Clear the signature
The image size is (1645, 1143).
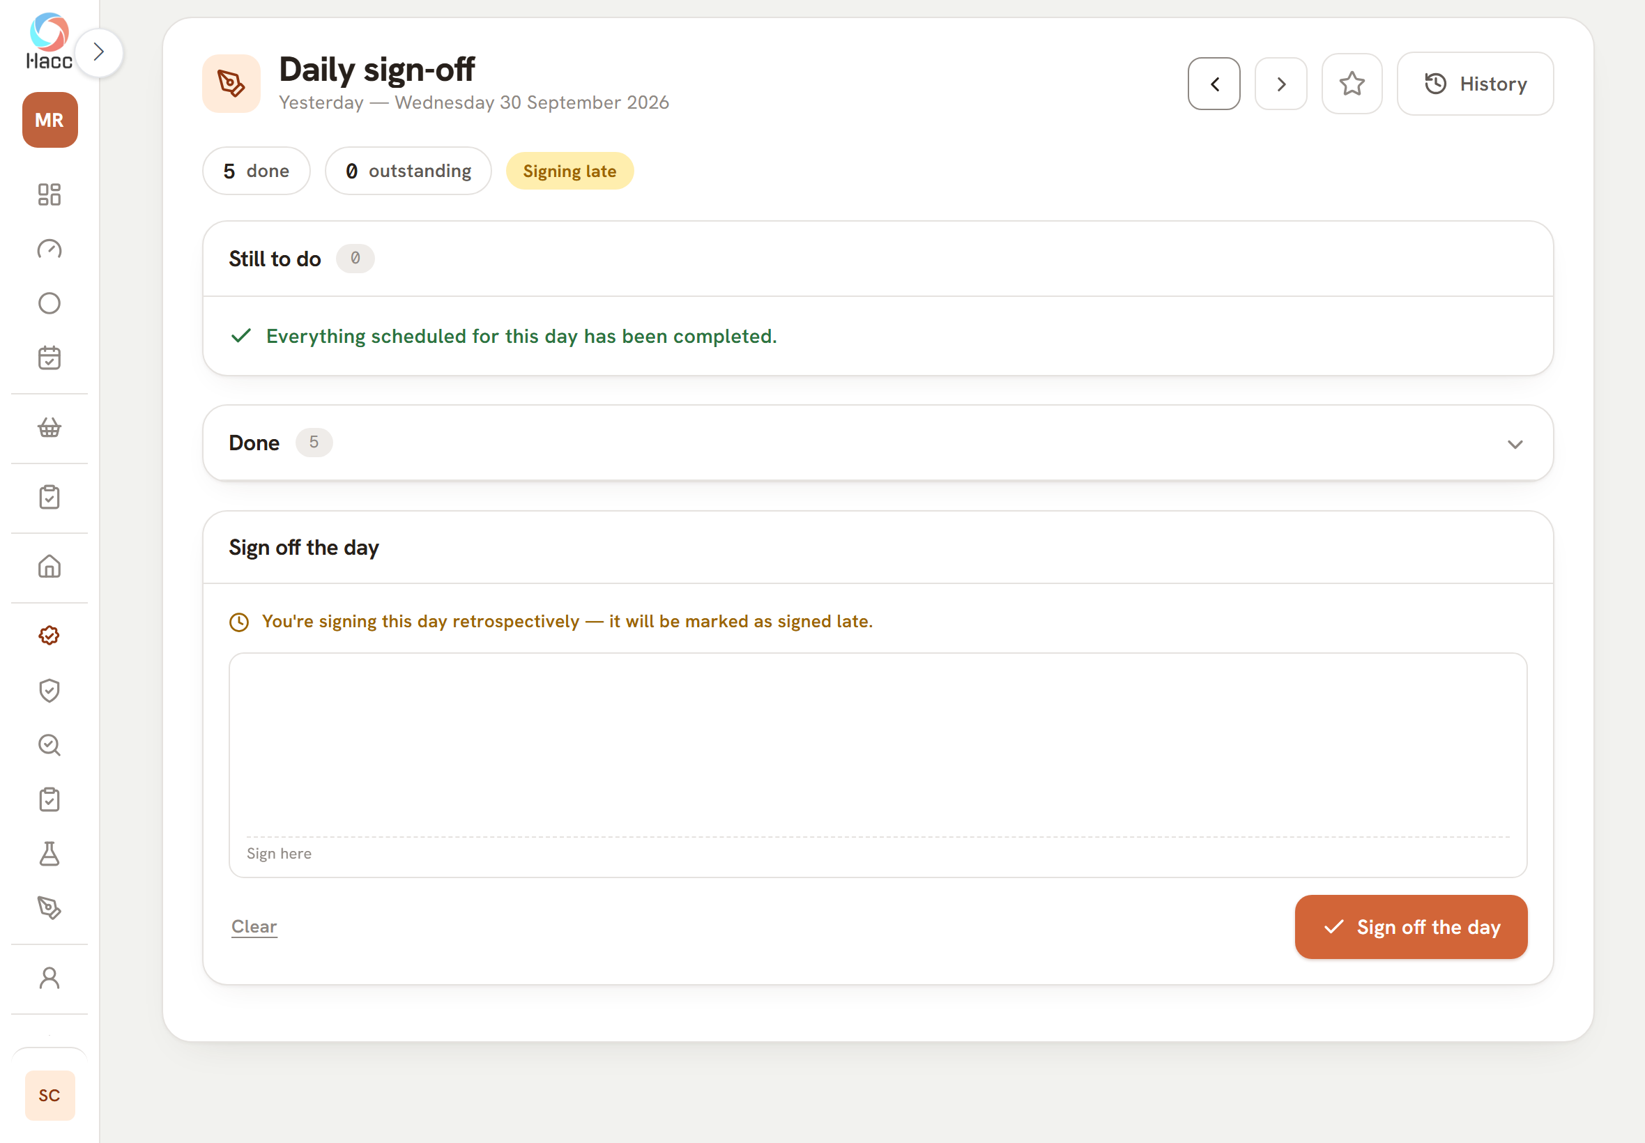[254, 926]
